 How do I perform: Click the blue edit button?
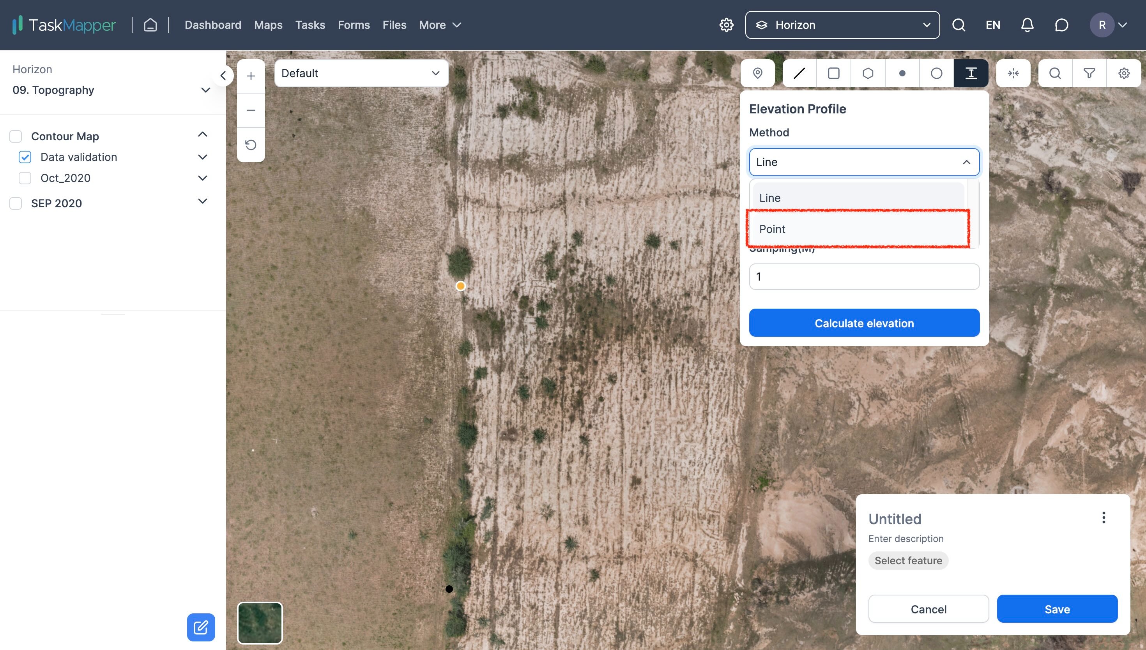click(201, 627)
